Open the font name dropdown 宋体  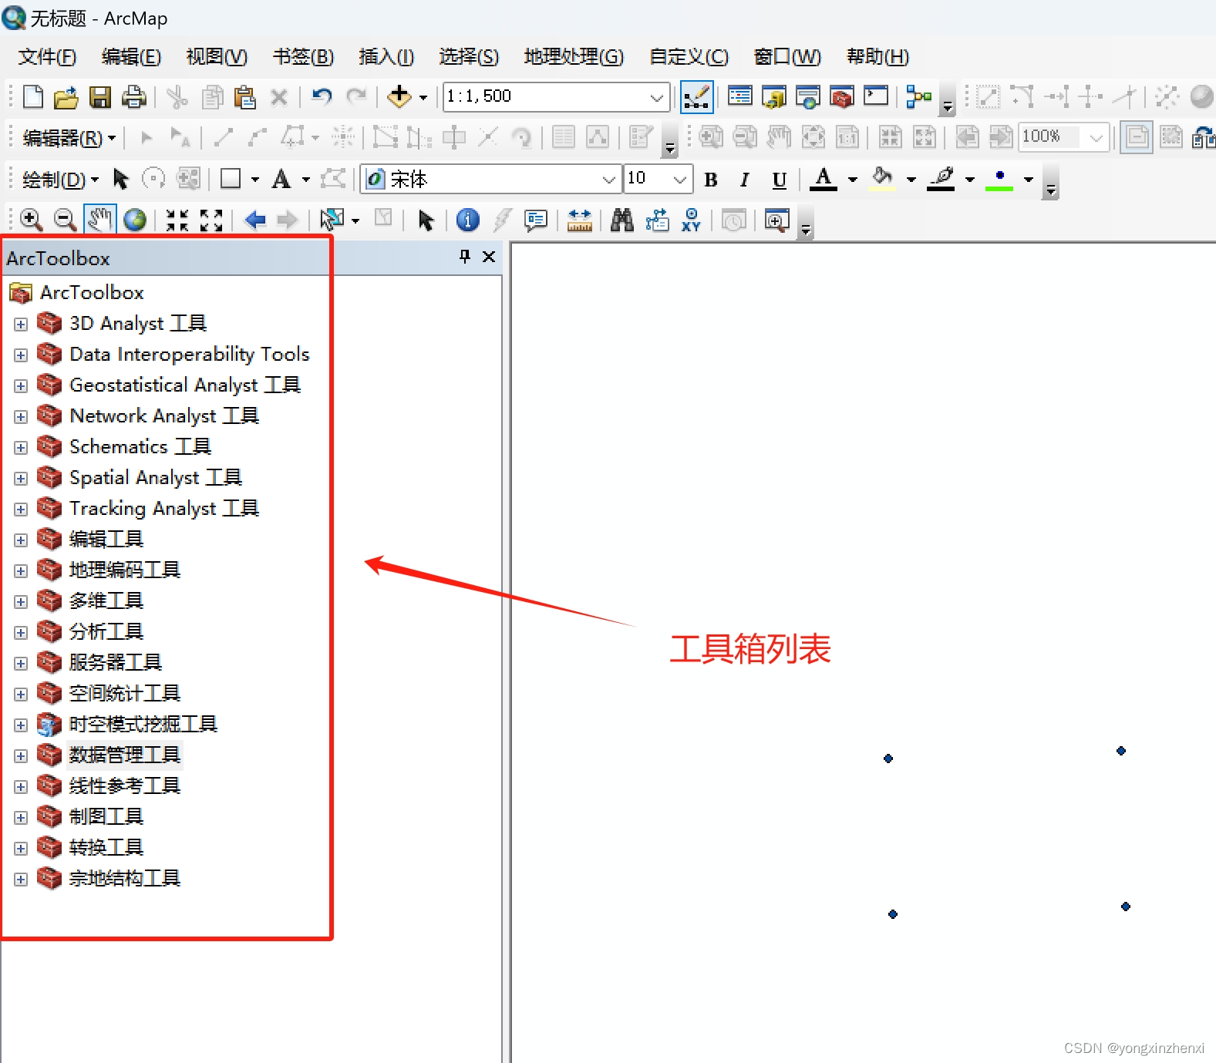(x=608, y=180)
